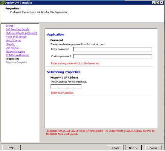The height and width of the screenshot is (151, 165).
Task: Open the Disk Format step
Action: 12,48
